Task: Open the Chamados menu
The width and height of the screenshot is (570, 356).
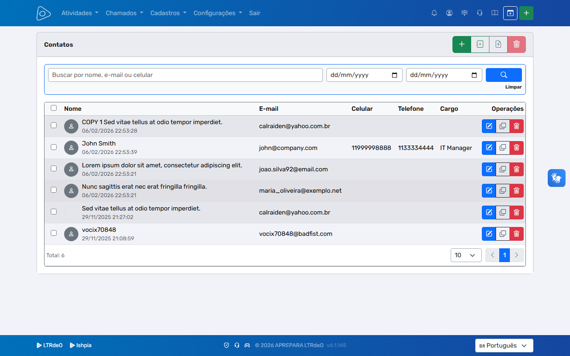Action: click(x=124, y=13)
